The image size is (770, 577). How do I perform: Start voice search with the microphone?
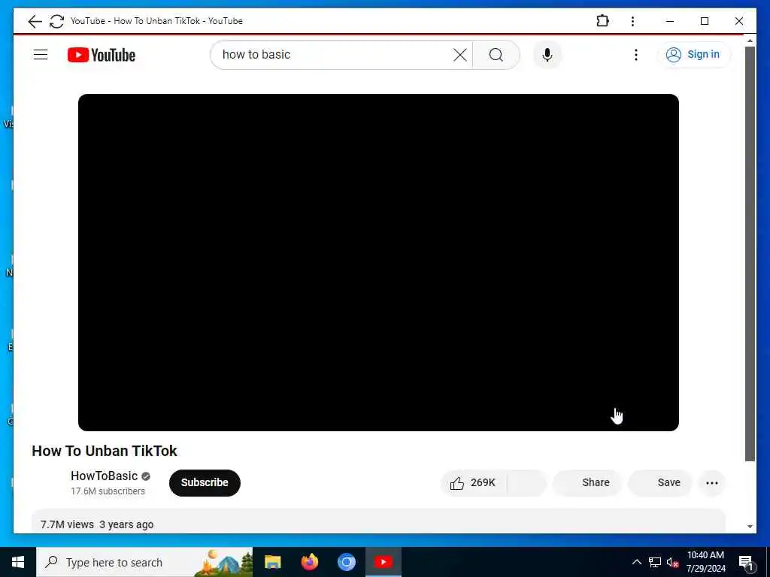(547, 55)
